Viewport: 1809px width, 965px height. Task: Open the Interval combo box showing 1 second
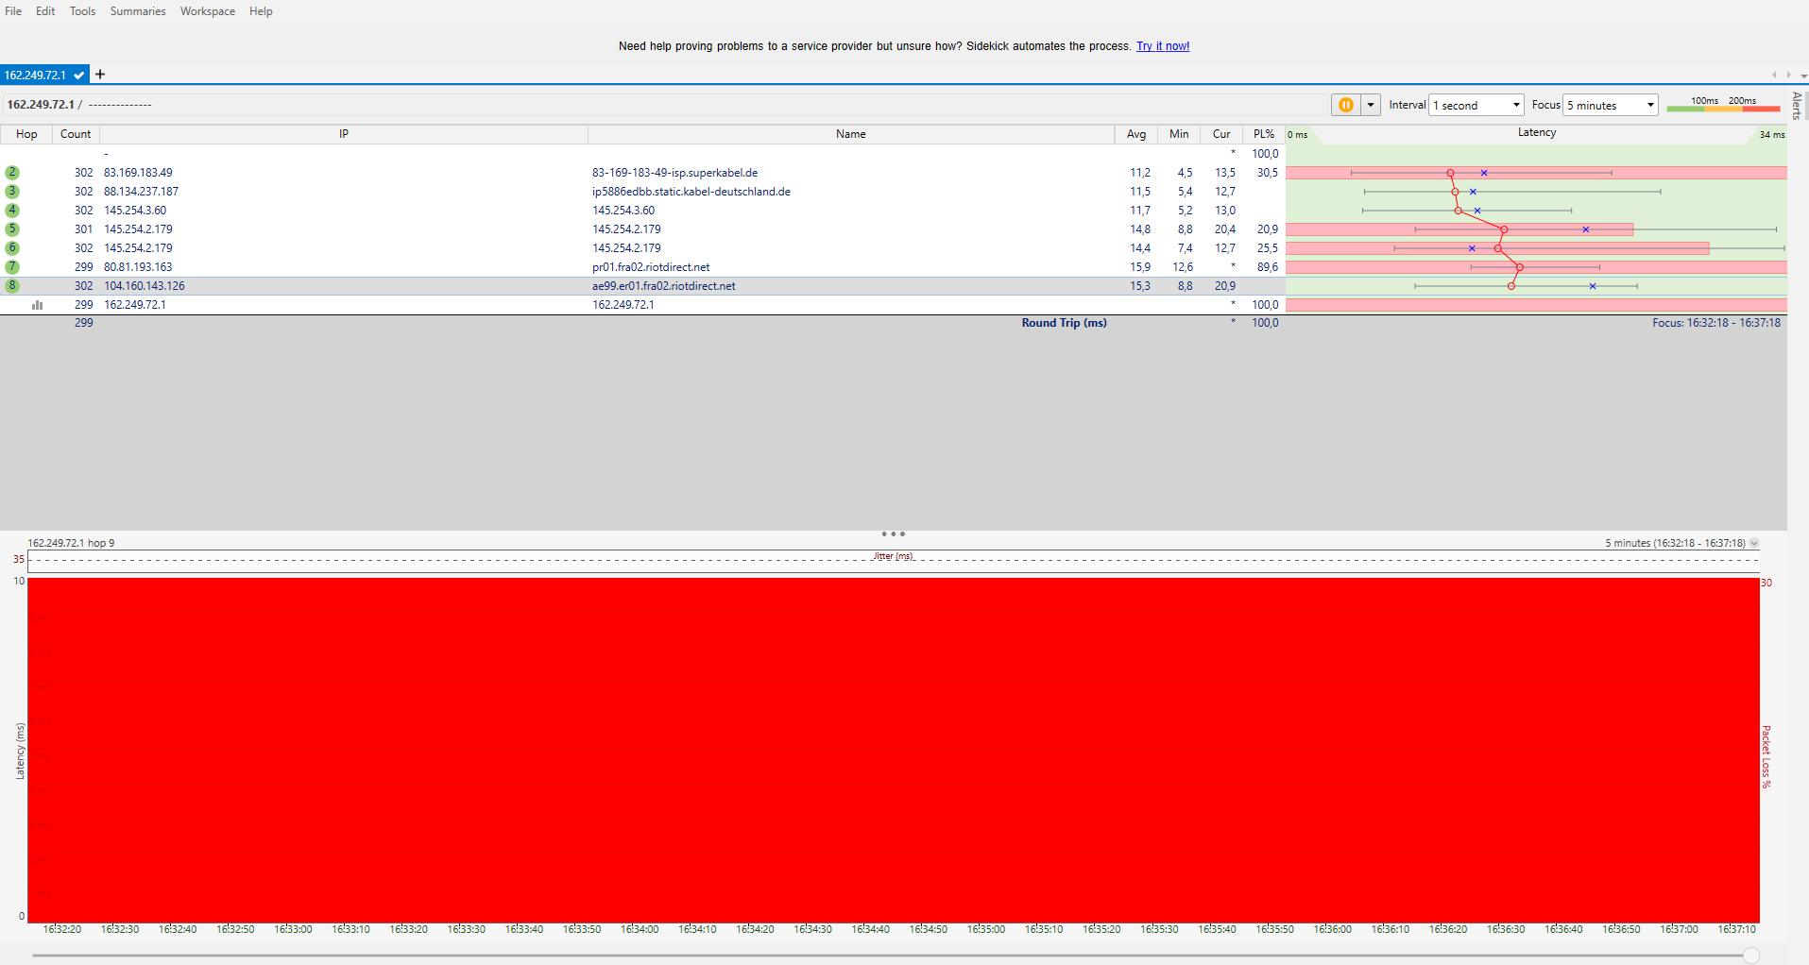(1476, 105)
